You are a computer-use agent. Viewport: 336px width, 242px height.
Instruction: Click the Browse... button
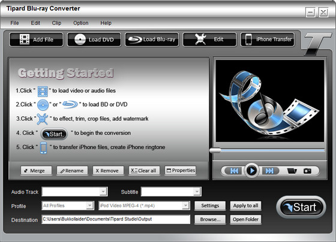tap(210, 219)
